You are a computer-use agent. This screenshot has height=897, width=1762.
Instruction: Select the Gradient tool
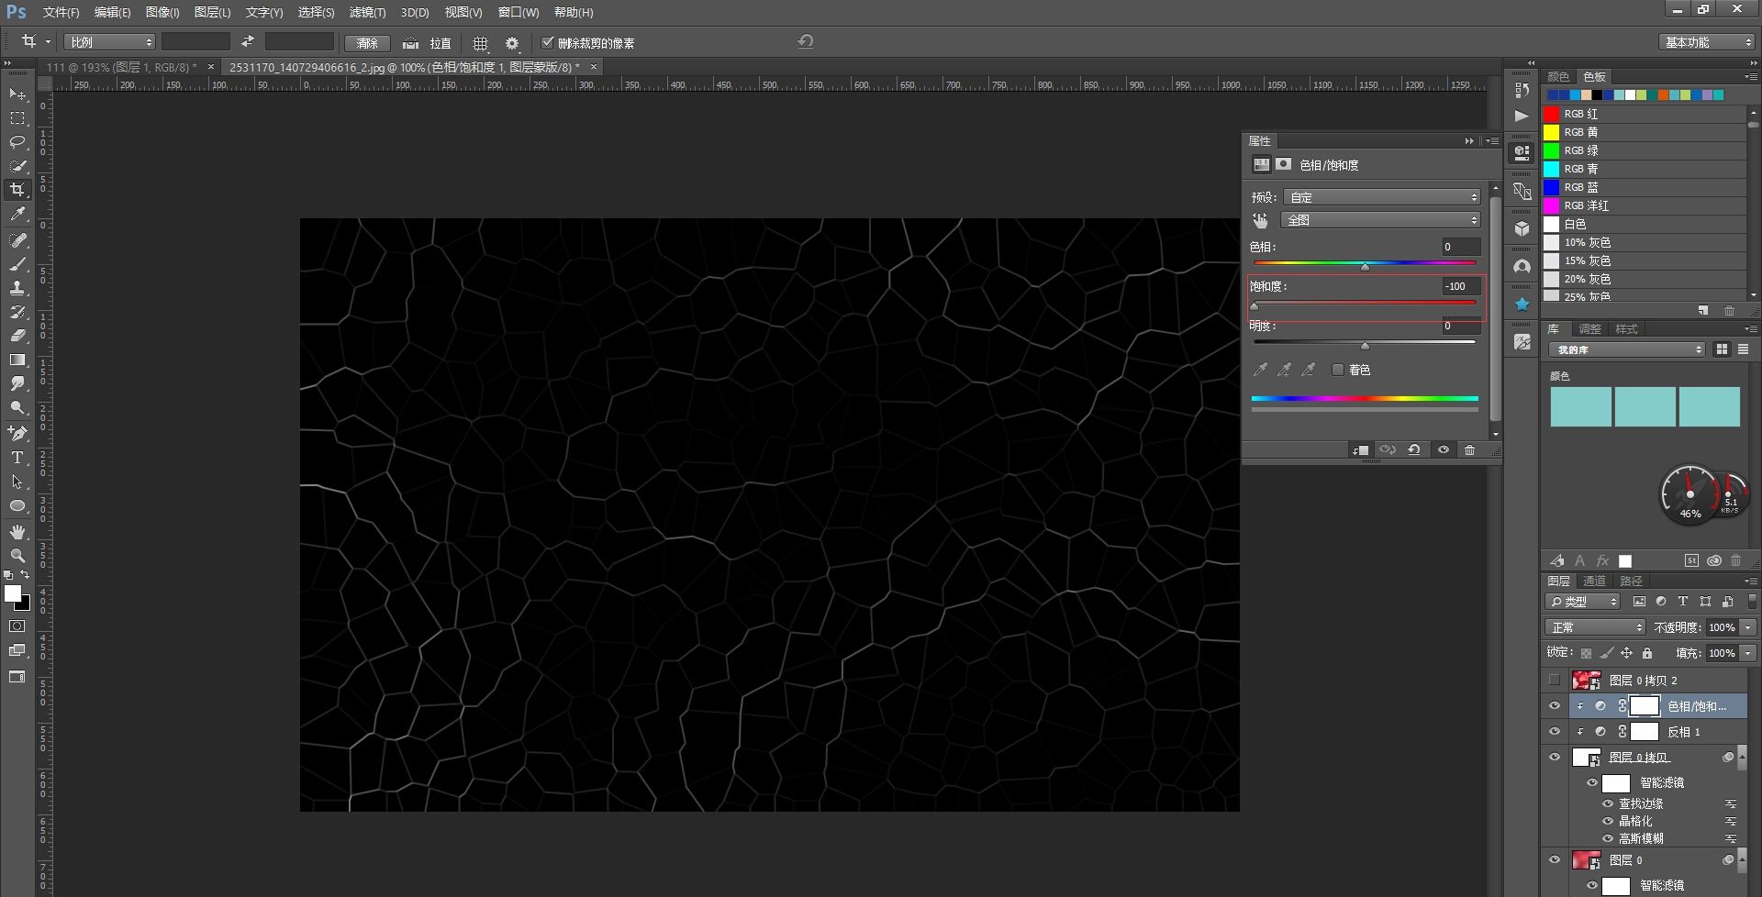17,360
